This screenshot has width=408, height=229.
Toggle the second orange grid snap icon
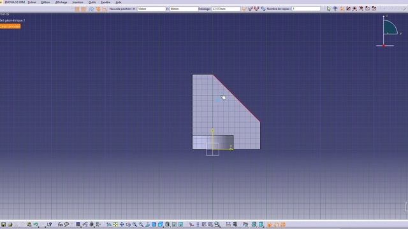[84, 9]
